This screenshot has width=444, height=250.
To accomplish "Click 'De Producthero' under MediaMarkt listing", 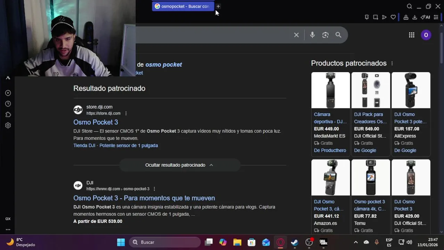I will [x=330, y=150].
